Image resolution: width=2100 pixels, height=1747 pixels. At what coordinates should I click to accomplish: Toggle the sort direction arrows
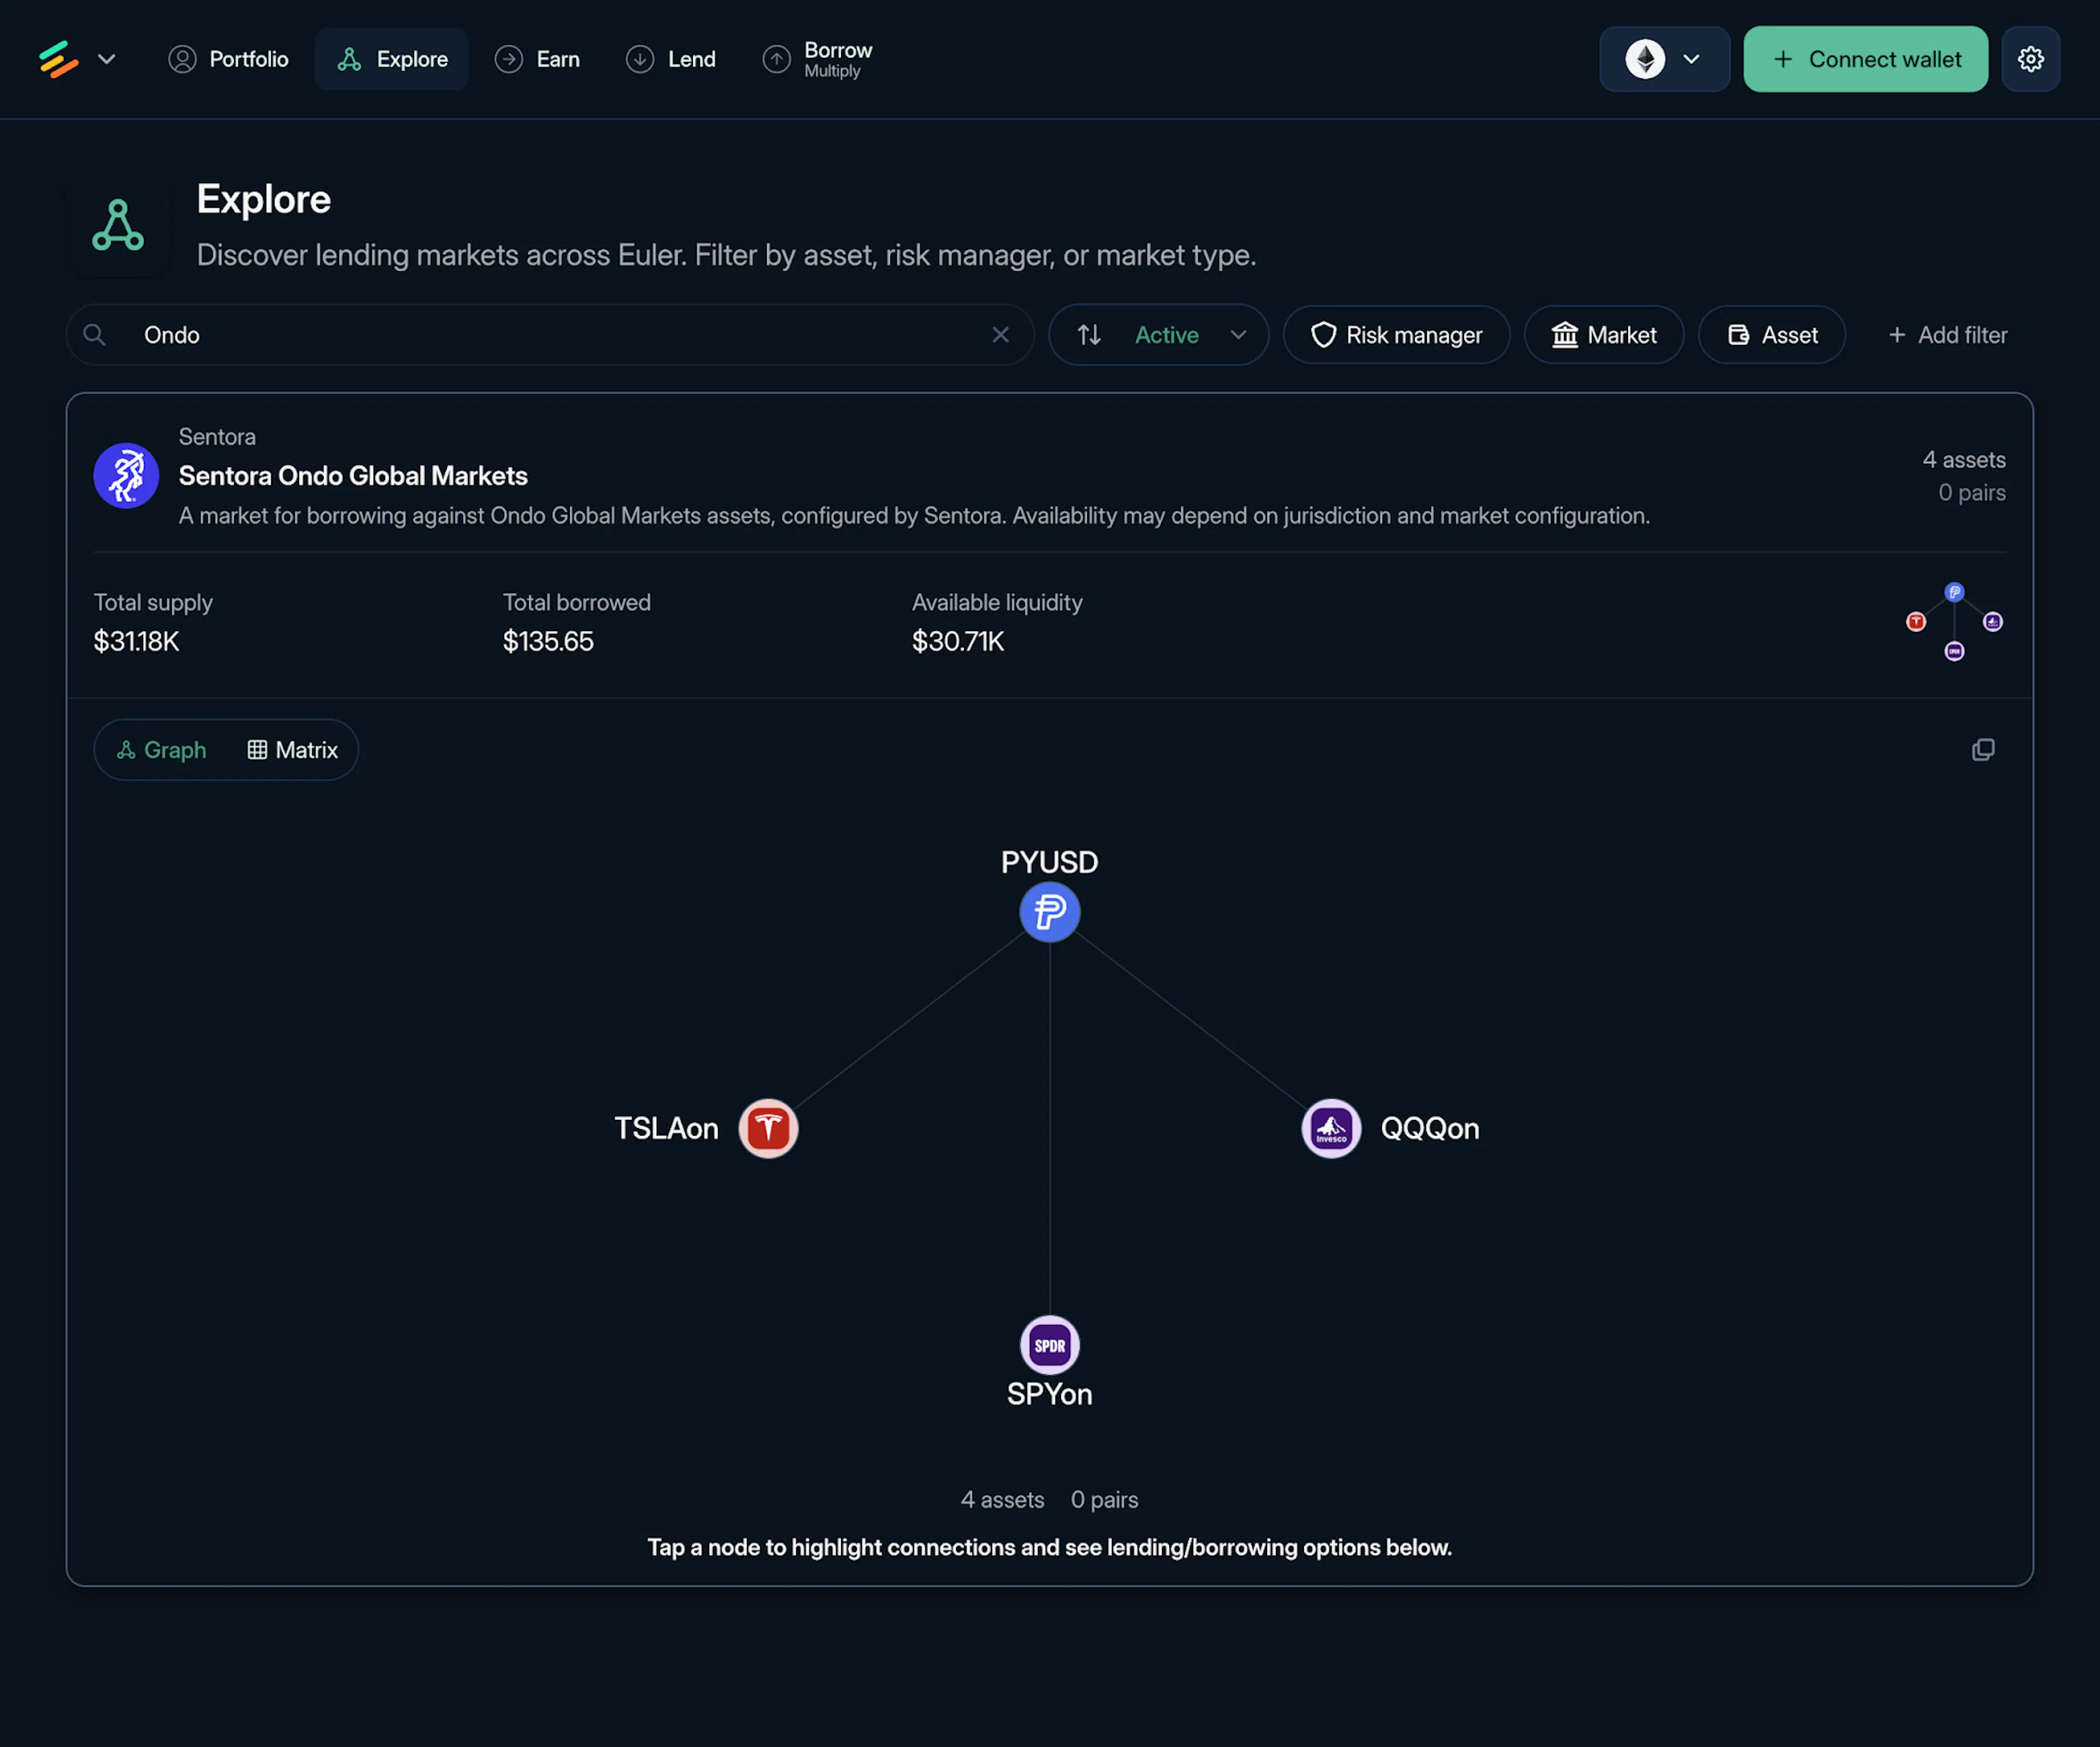[x=1089, y=335]
